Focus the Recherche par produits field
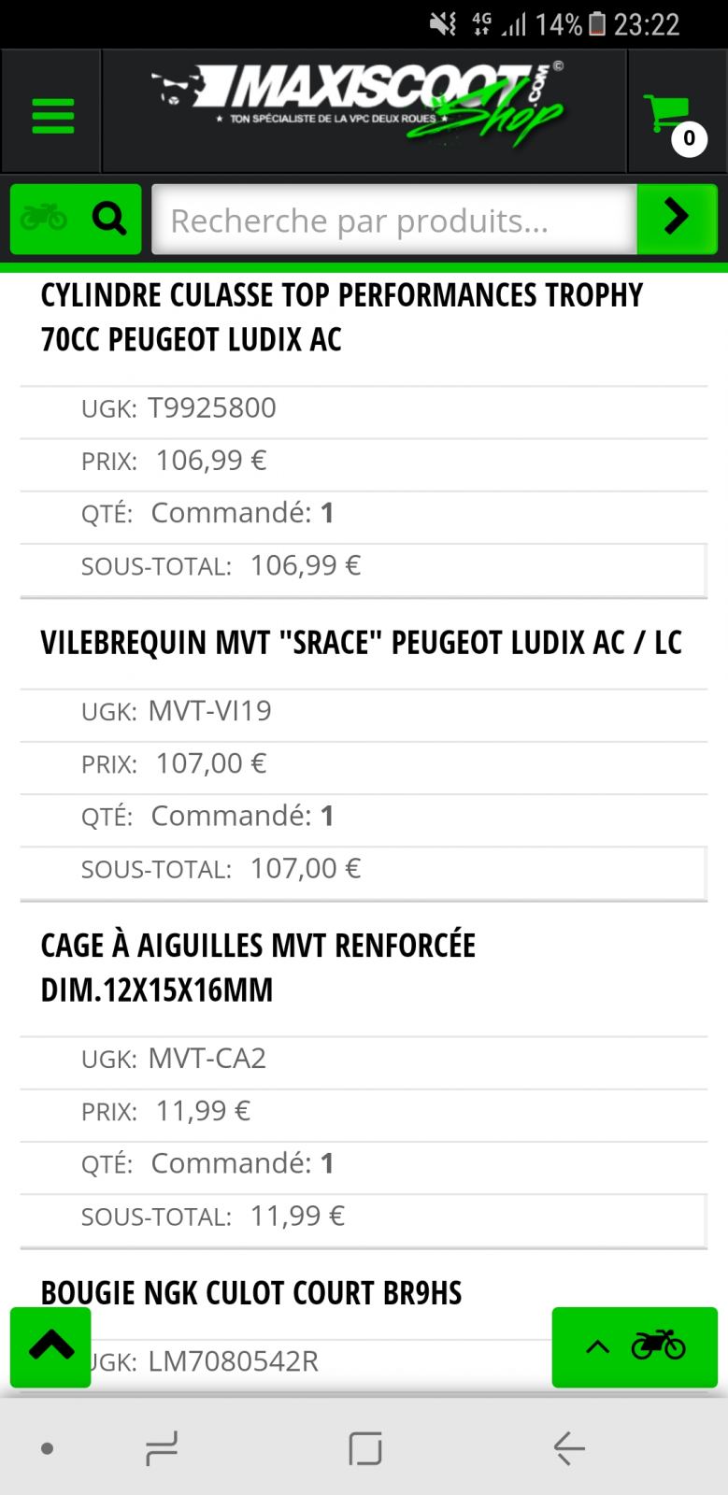 point(394,220)
